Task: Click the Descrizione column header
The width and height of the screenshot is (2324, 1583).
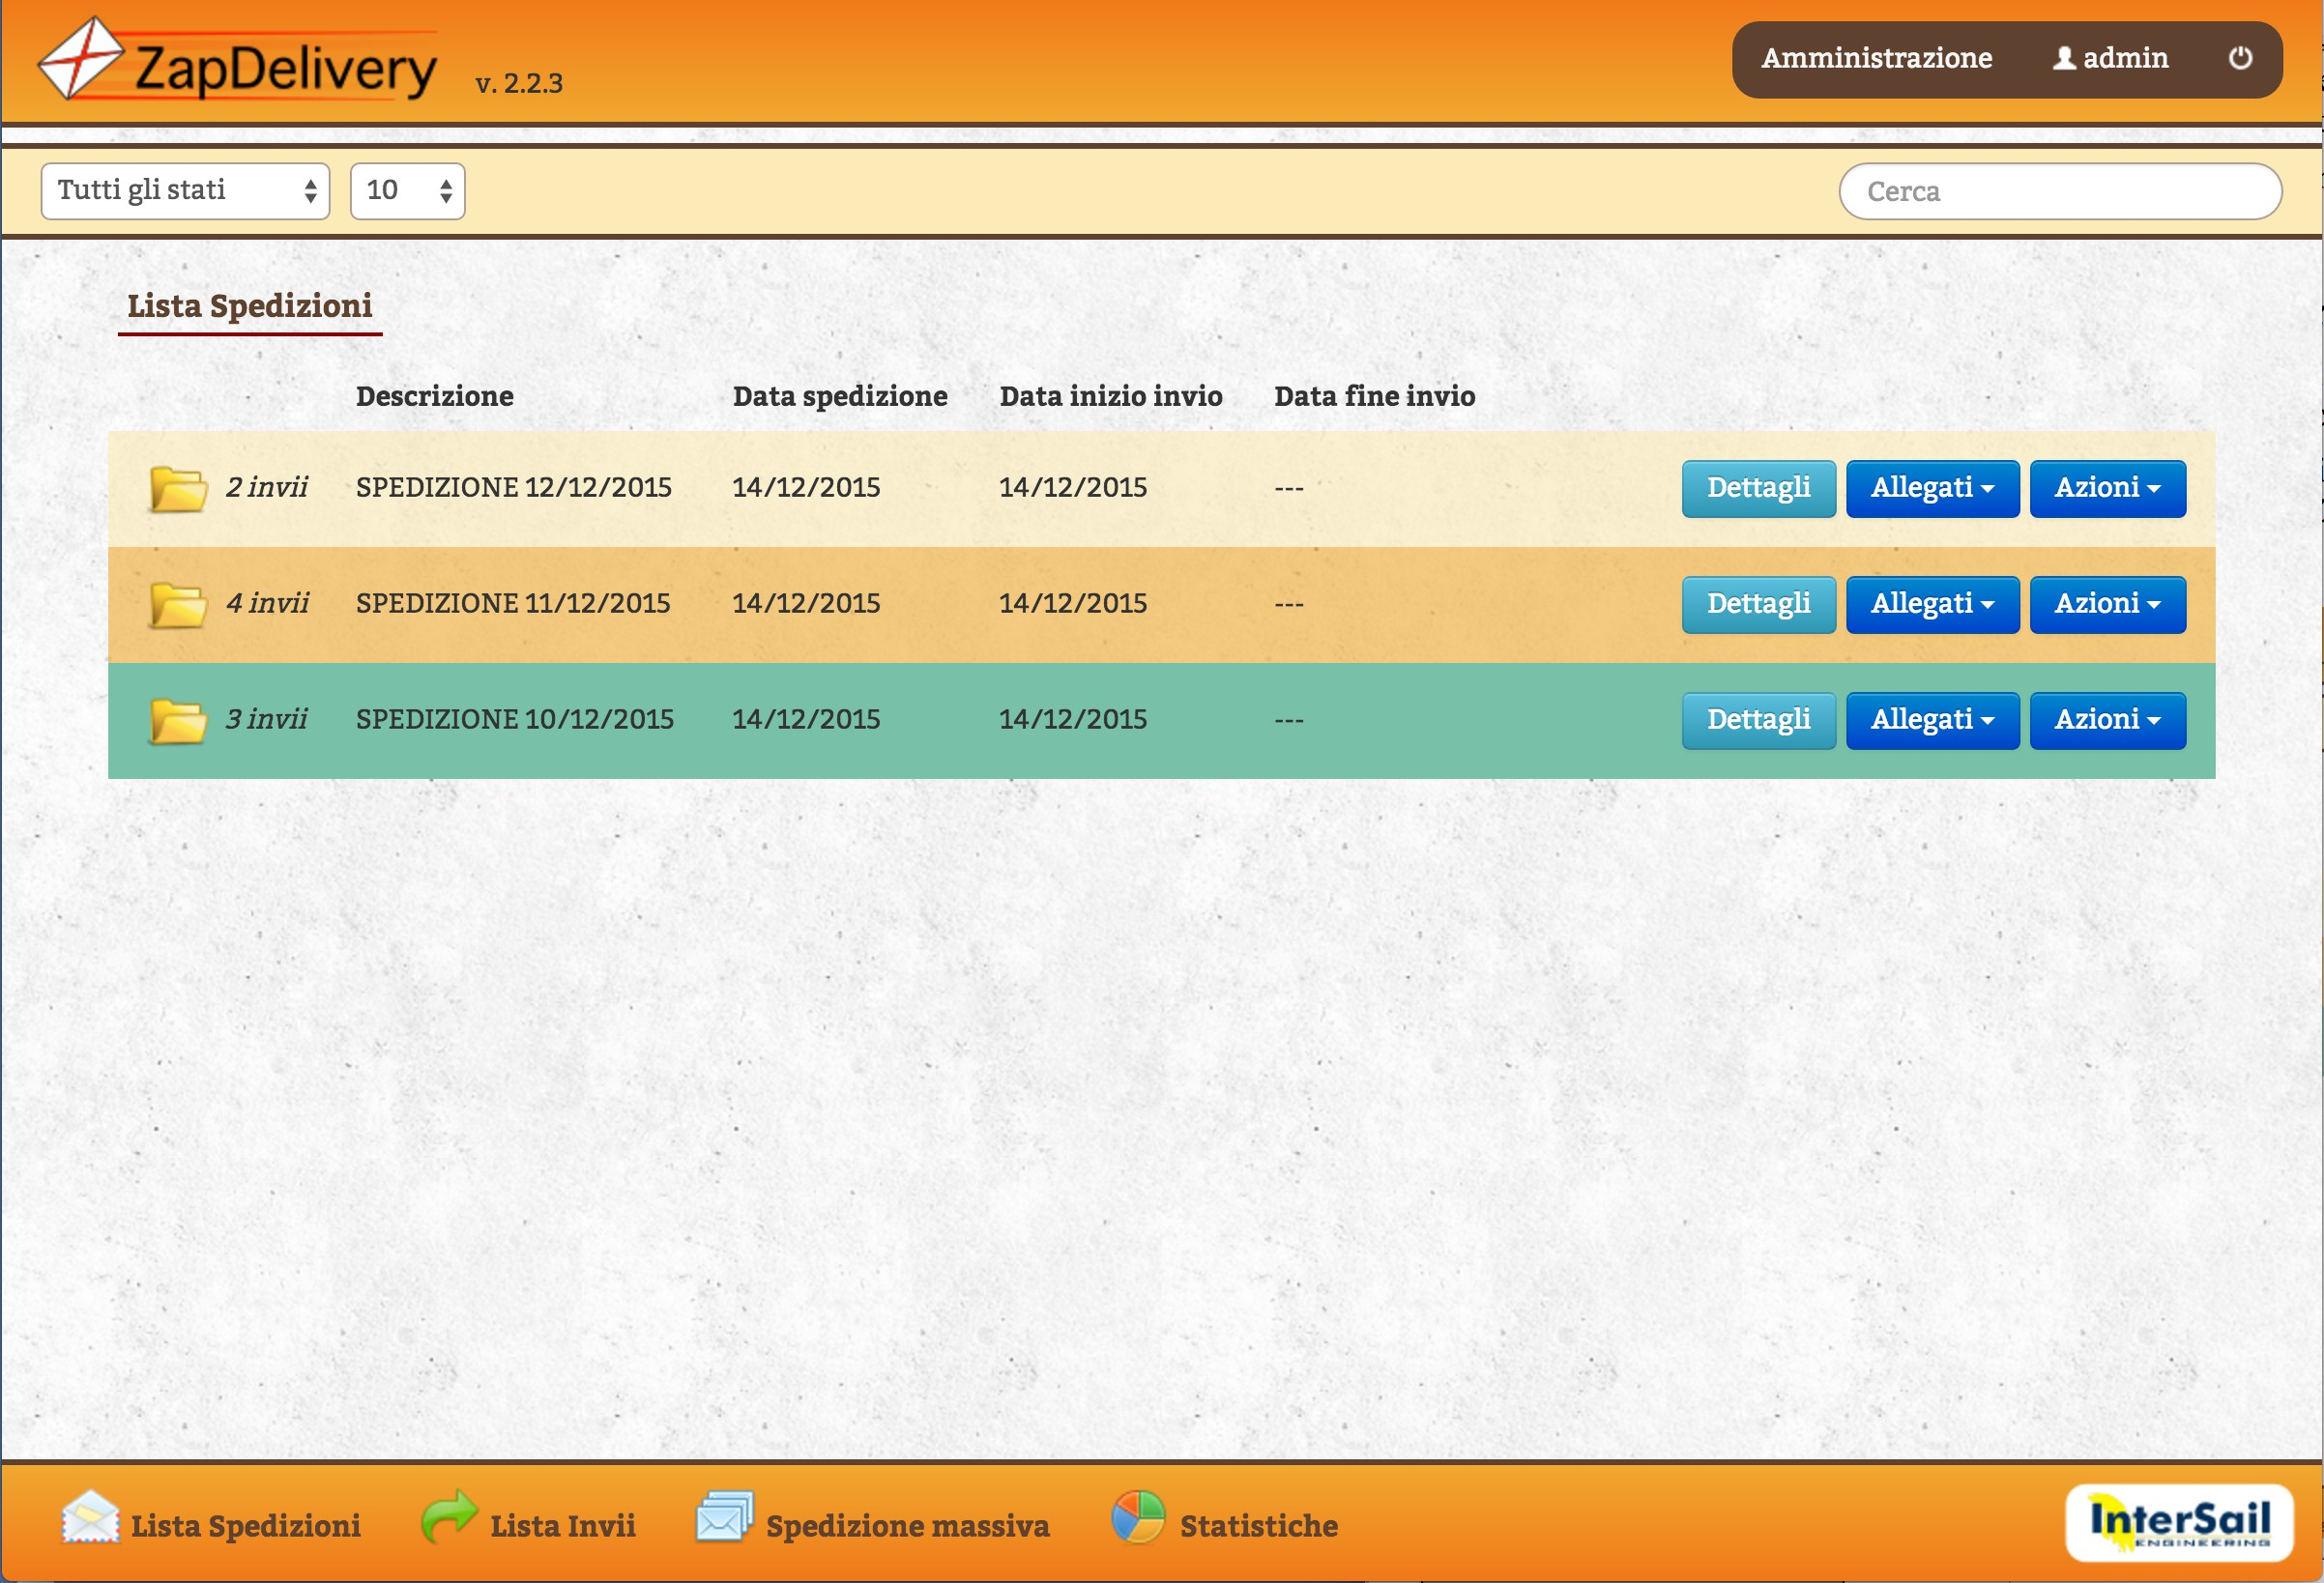Action: click(434, 396)
